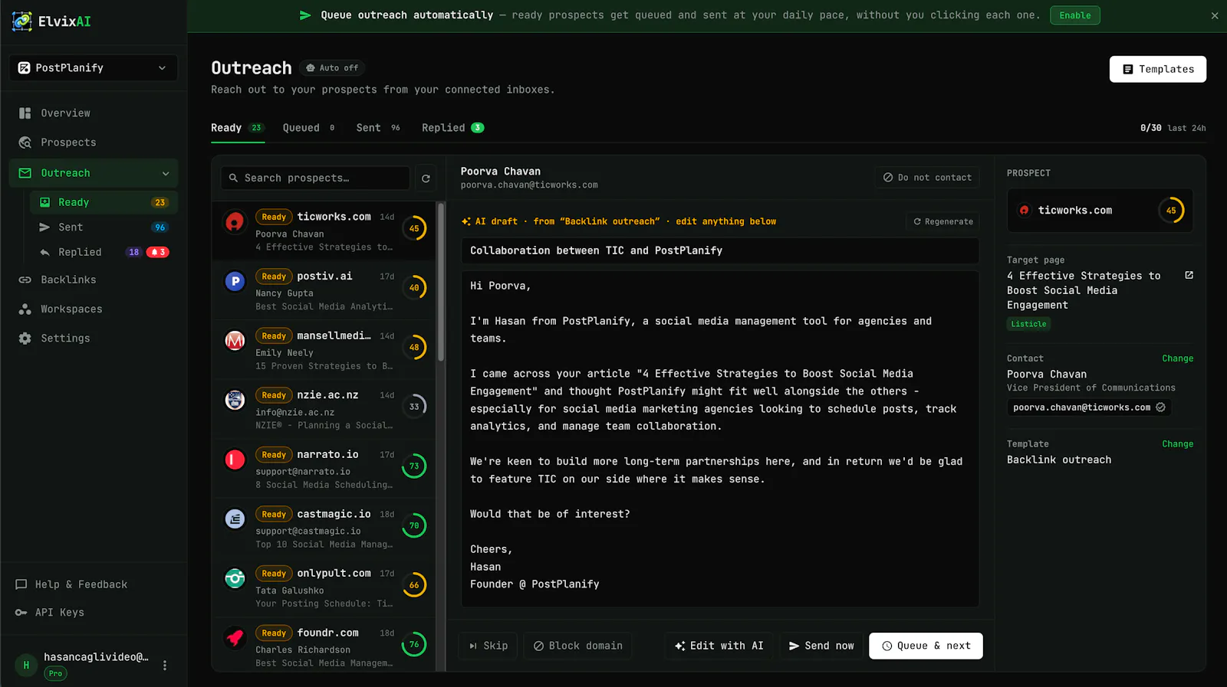The width and height of the screenshot is (1227, 687).
Task: Click the nzie.ac.nz avatar icon
Action: click(235, 400)
